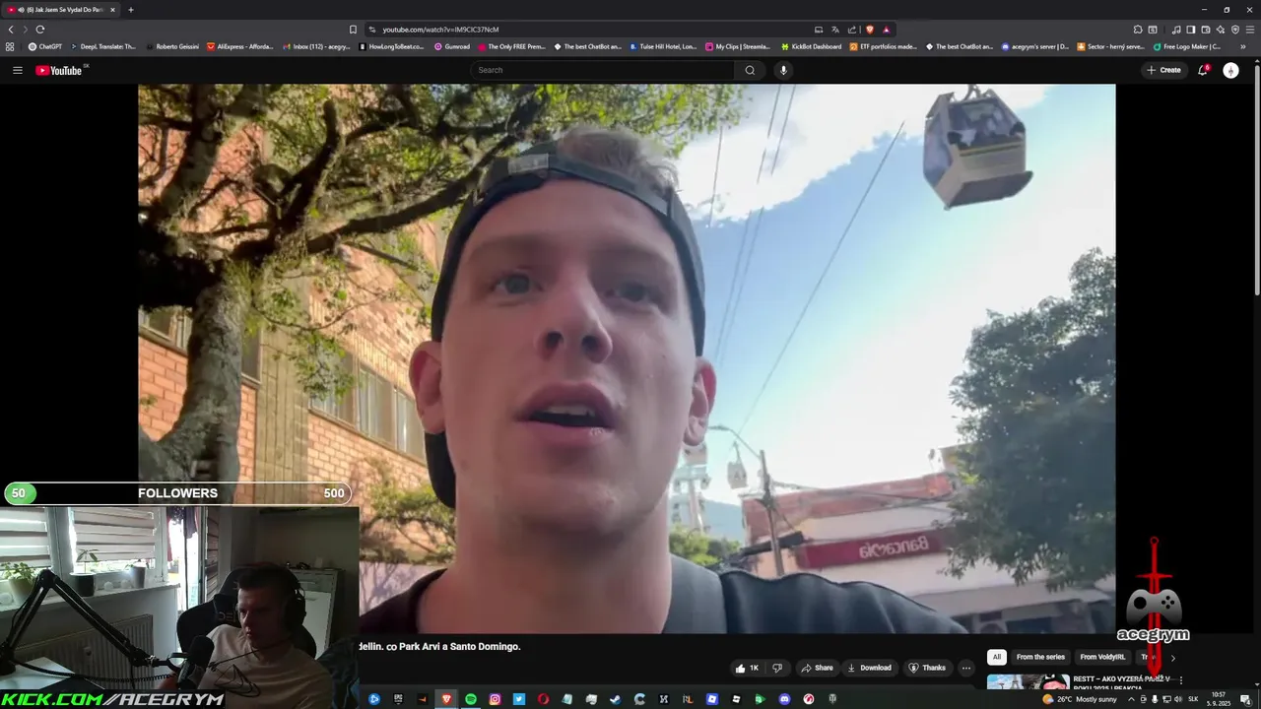
Task: Open Discord from the taskbar
Action: (x=784, y=699)
